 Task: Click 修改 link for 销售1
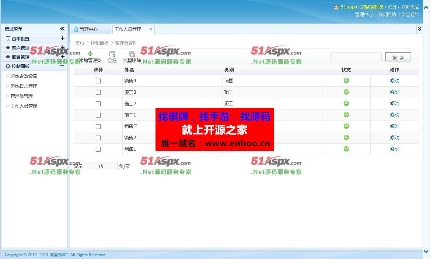[x=394, y=149]
